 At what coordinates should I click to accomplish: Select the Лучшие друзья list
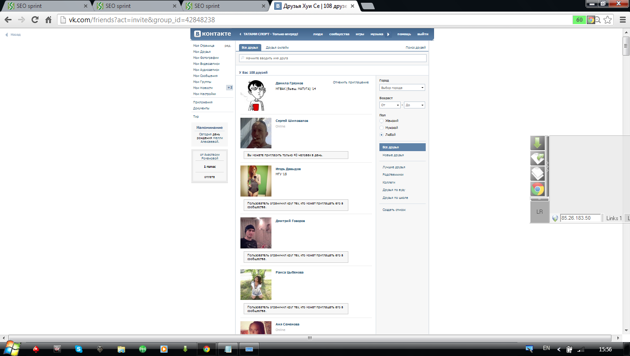394,167
